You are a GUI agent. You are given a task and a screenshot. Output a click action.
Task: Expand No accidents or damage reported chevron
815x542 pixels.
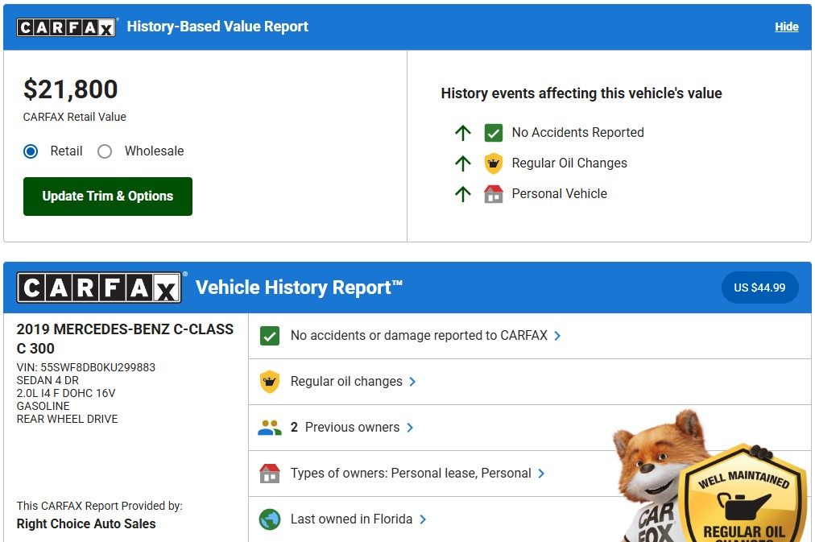(558, 336)
